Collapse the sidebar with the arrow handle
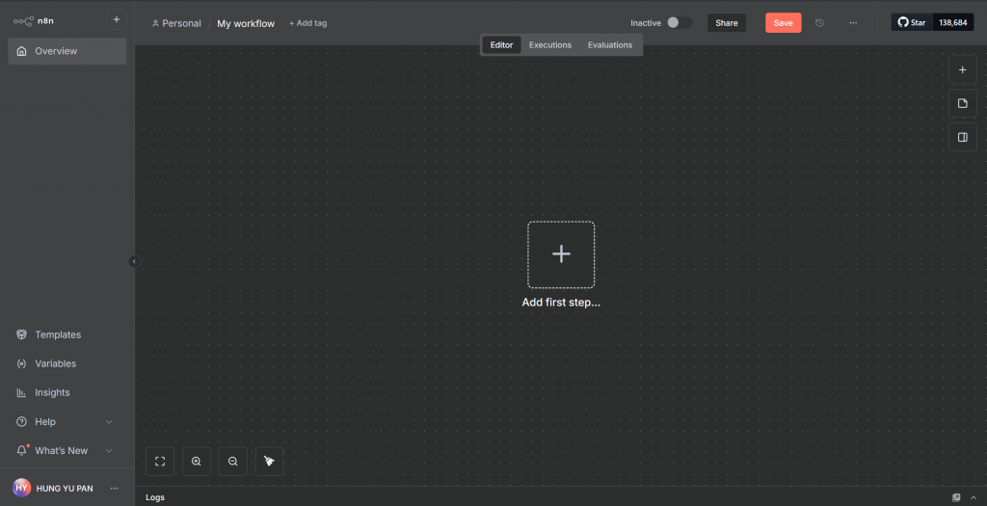The width and height of the screenshot is (987, 506). 134,261
